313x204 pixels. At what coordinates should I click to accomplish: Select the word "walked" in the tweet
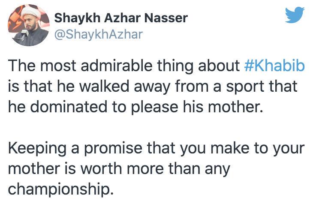(105, 87)
